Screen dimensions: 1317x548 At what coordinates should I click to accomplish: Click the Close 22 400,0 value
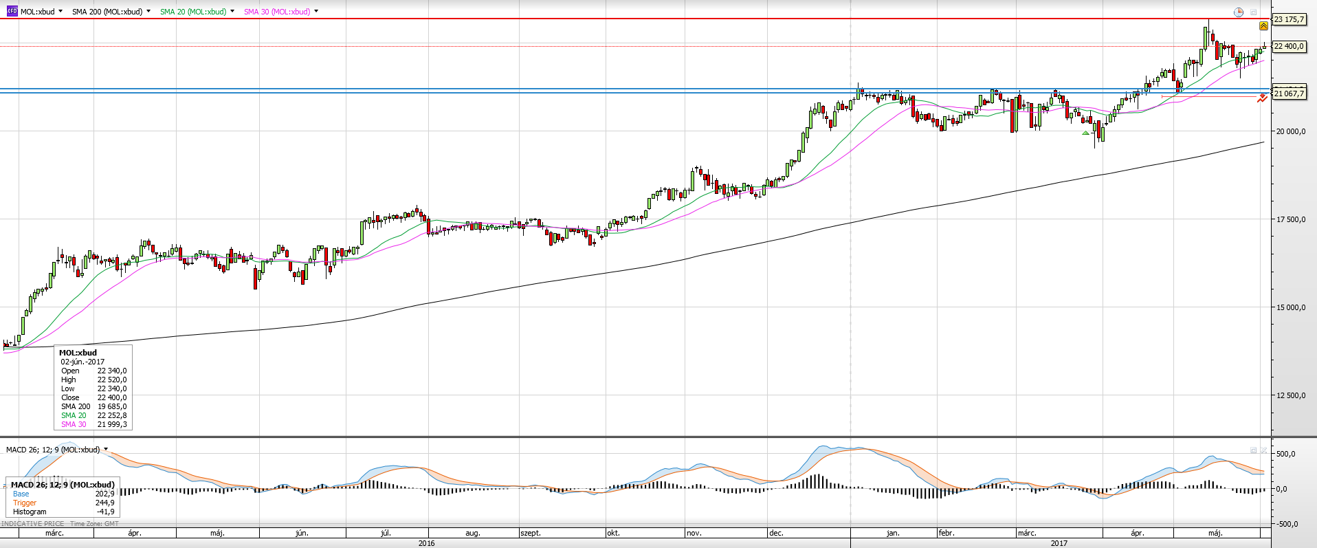click(112, 397)
